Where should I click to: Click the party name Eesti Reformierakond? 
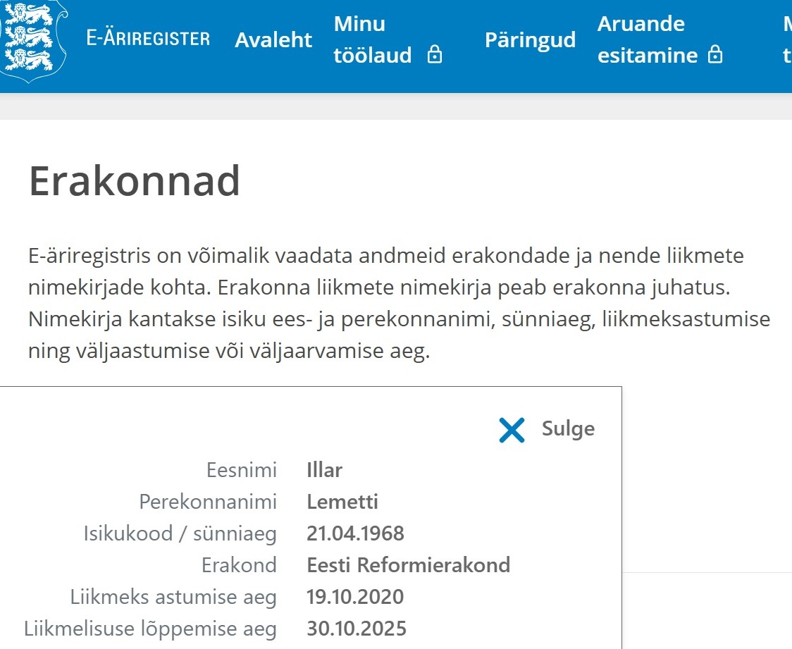pyautogui.click(x=408, y=565)
